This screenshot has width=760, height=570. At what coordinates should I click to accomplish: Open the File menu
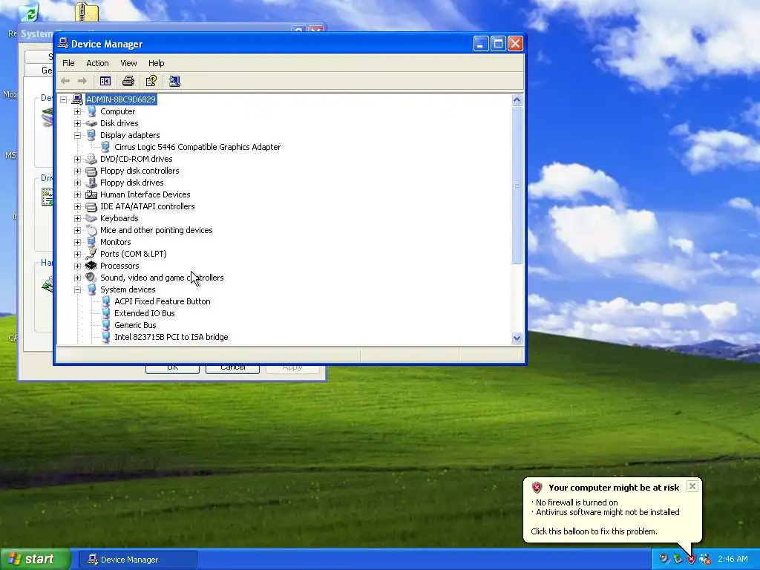68,63
